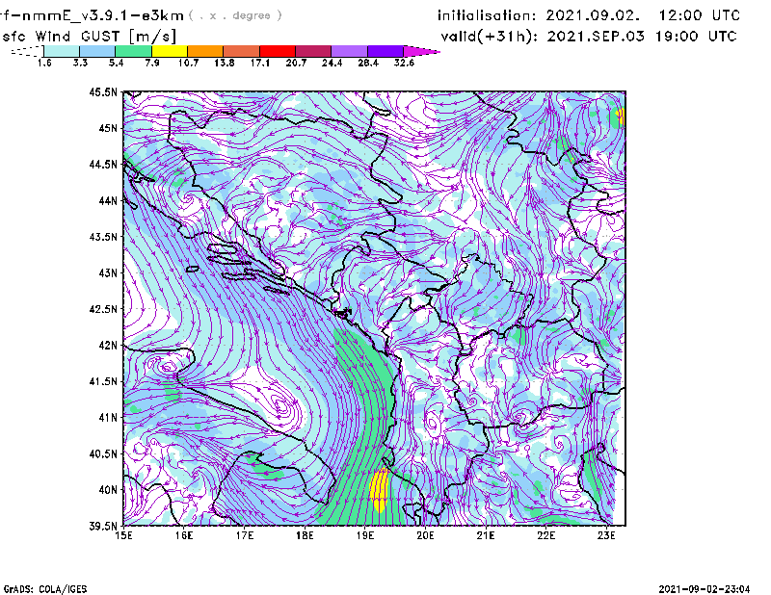The image size is (771, 595).
Task: Click the 43N latitude label
Action: 108,272
